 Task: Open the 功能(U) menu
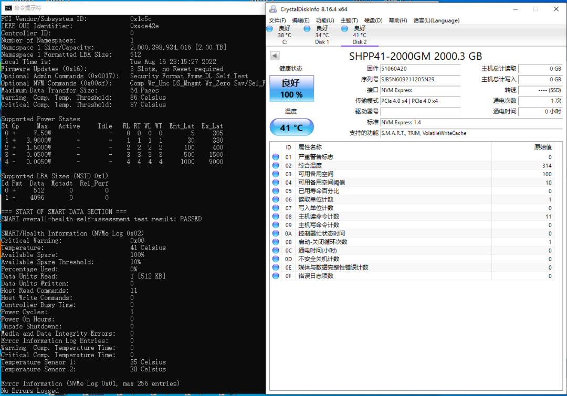click(325, 20)
